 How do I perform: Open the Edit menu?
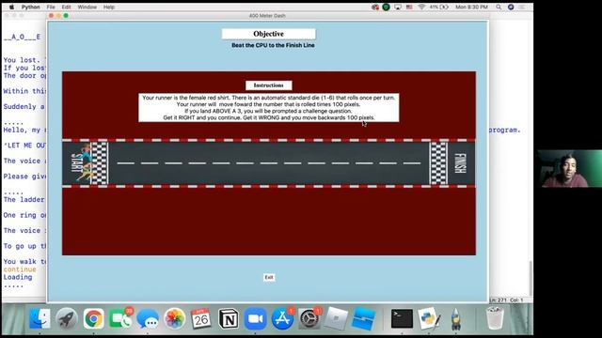coord(66,7)
